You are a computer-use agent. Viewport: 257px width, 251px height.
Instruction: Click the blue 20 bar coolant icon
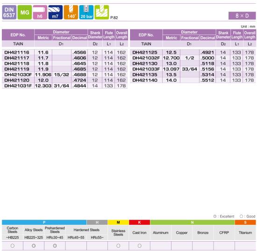pos(86,12)
